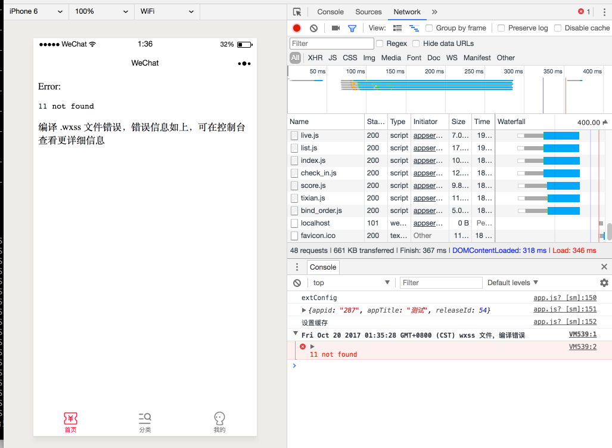Toggle capture screenshots camera icon
This screenshot has width=612, height=448.
(335, 28)
